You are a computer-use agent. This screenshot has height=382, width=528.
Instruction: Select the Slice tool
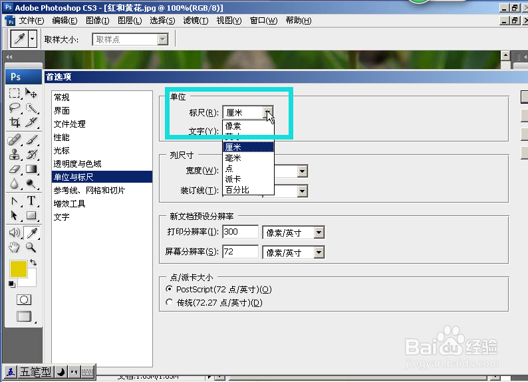point(32,122)
